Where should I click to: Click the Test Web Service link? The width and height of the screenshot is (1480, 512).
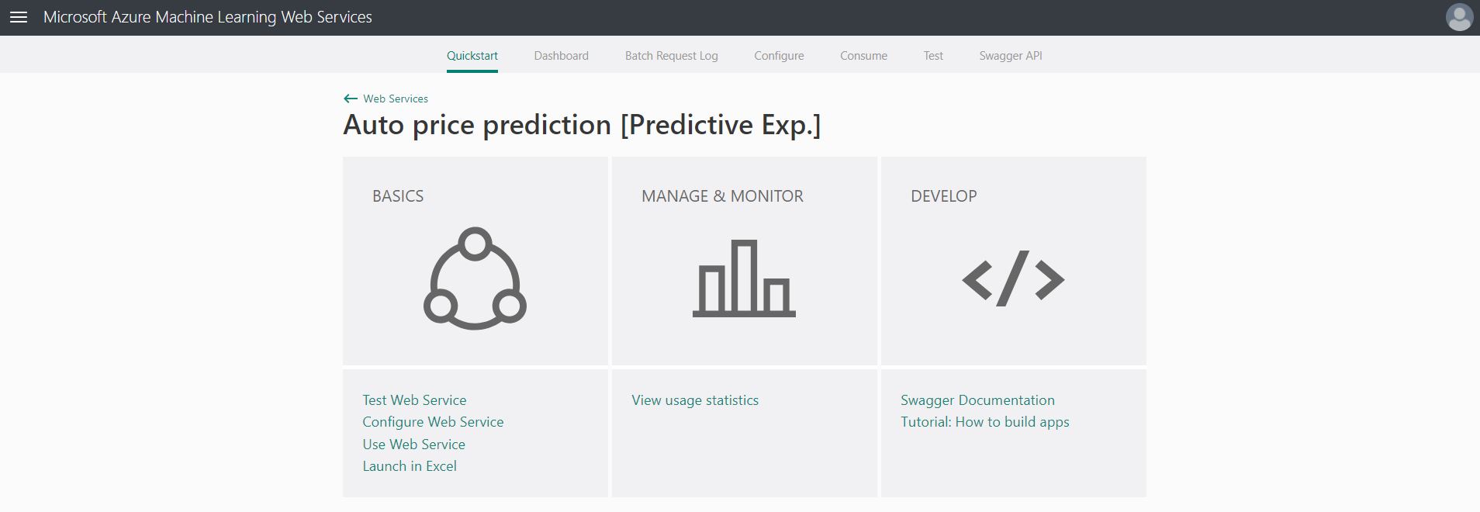pyautogui.click(x=414, y=400)
